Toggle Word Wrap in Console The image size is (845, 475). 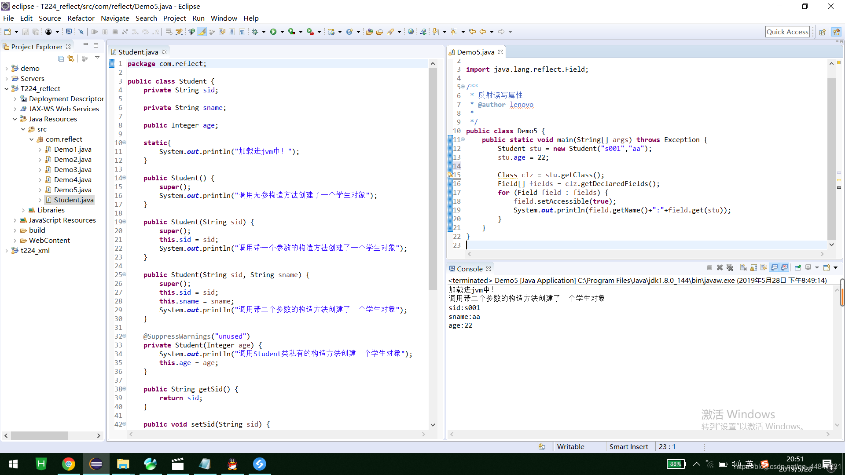pyautogui.click(x=764, y=267)
